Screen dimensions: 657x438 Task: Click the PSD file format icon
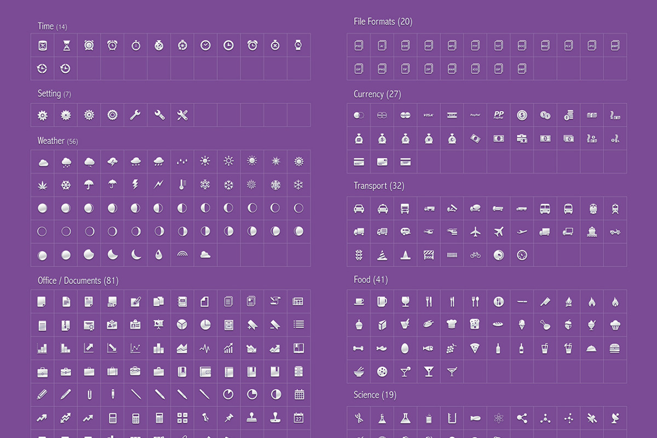pos(359,45)
